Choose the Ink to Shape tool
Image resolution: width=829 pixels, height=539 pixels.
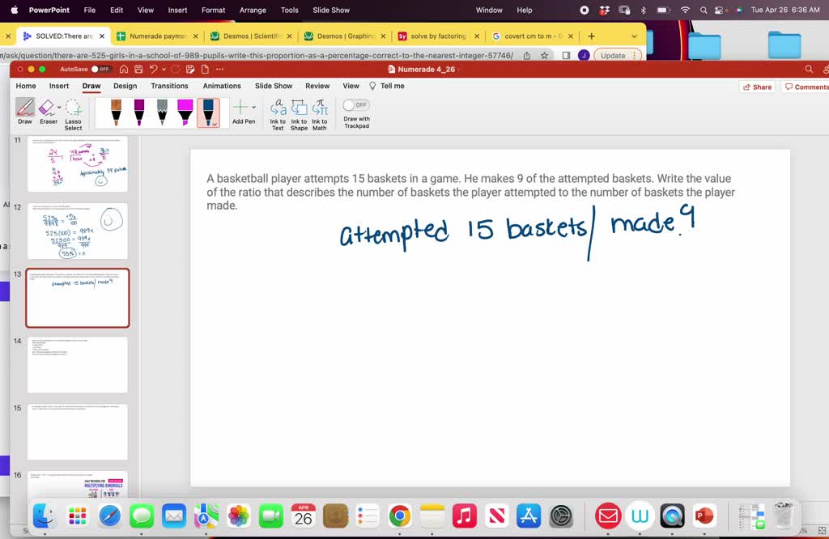tap(299, 108)
